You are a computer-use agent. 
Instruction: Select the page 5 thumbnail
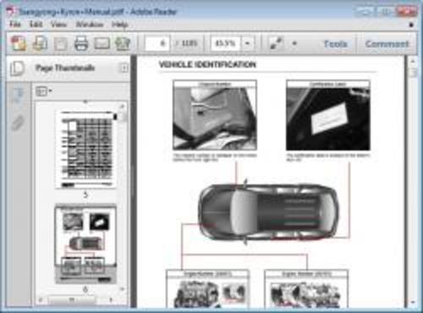click(86, 150)
